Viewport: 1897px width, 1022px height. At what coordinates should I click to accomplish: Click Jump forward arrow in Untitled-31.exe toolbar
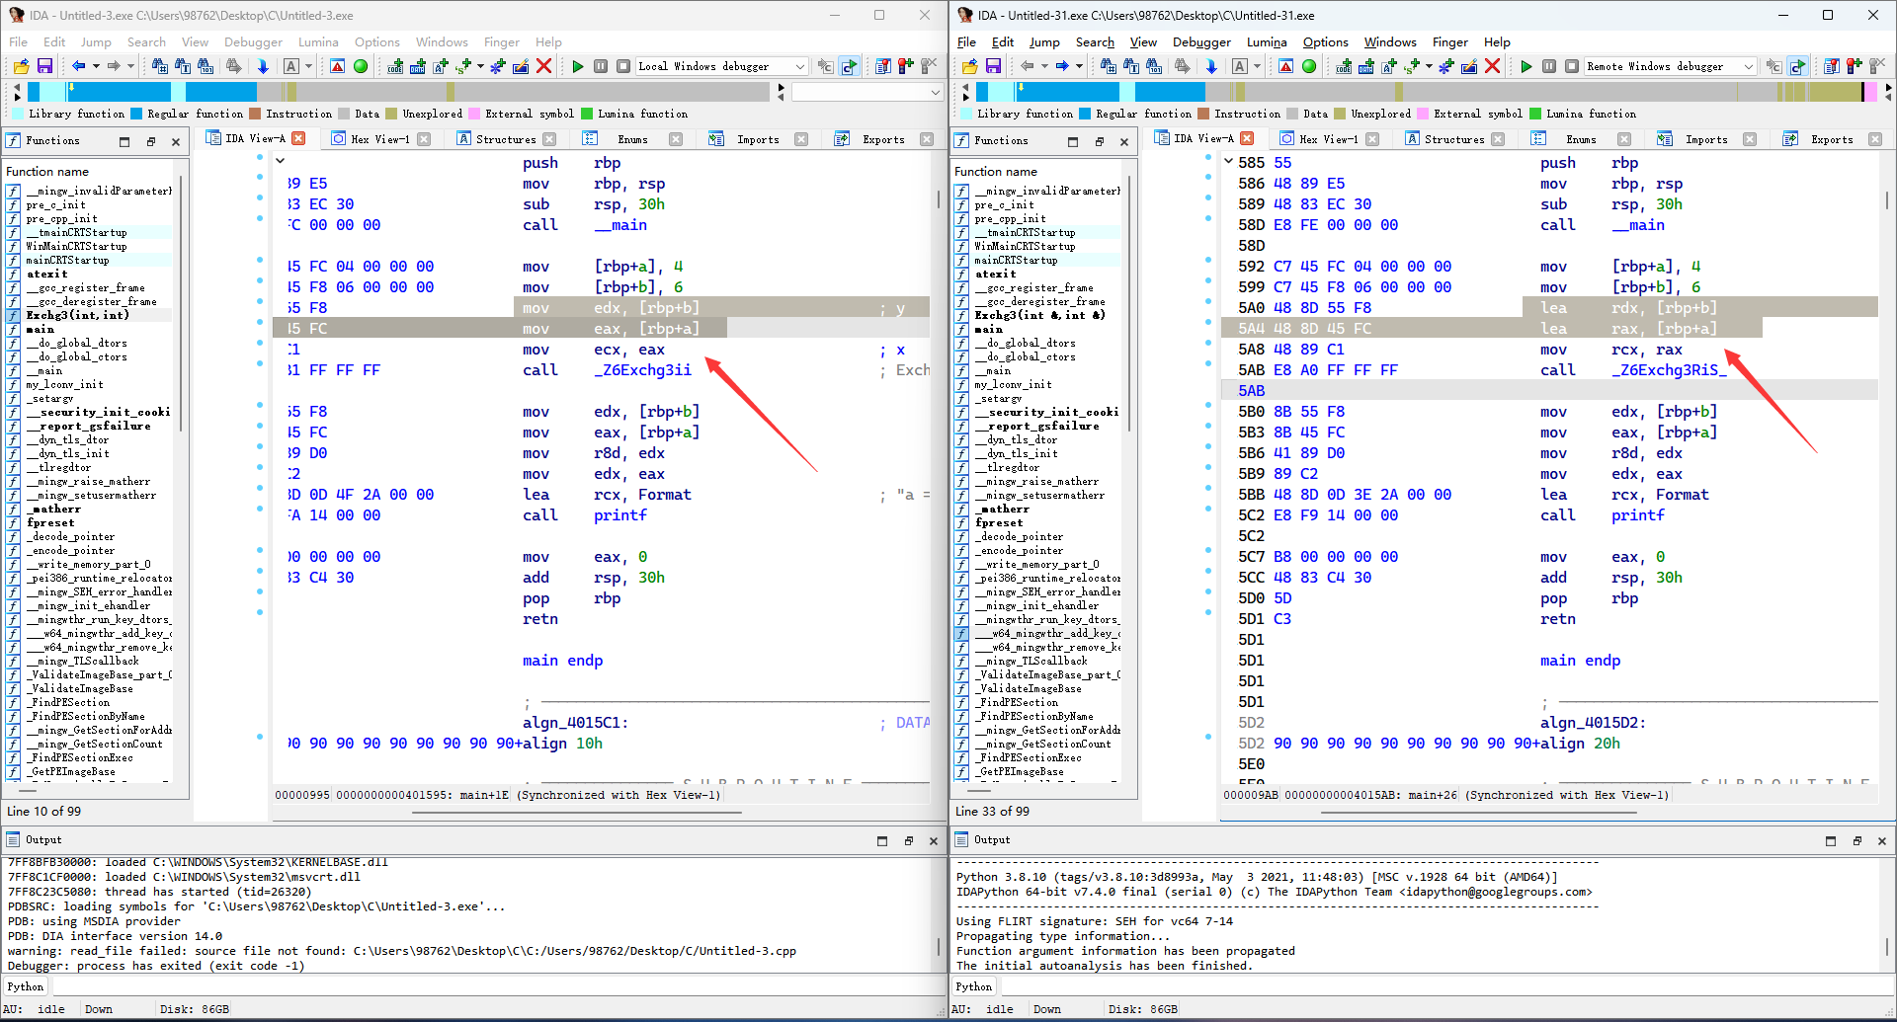pos(1062,66)
